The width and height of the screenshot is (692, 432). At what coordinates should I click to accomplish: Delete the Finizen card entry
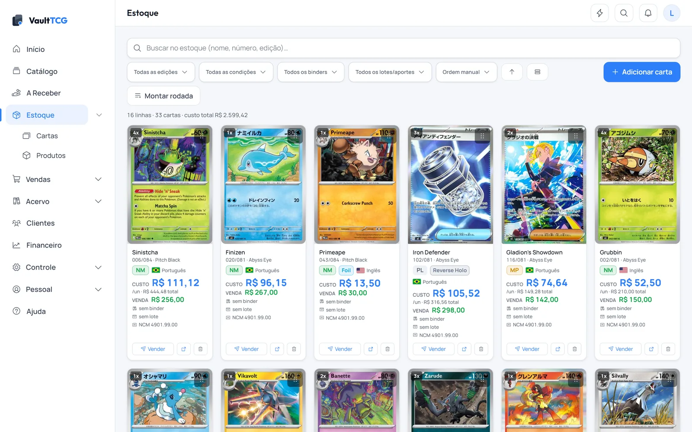pos(294,349)
